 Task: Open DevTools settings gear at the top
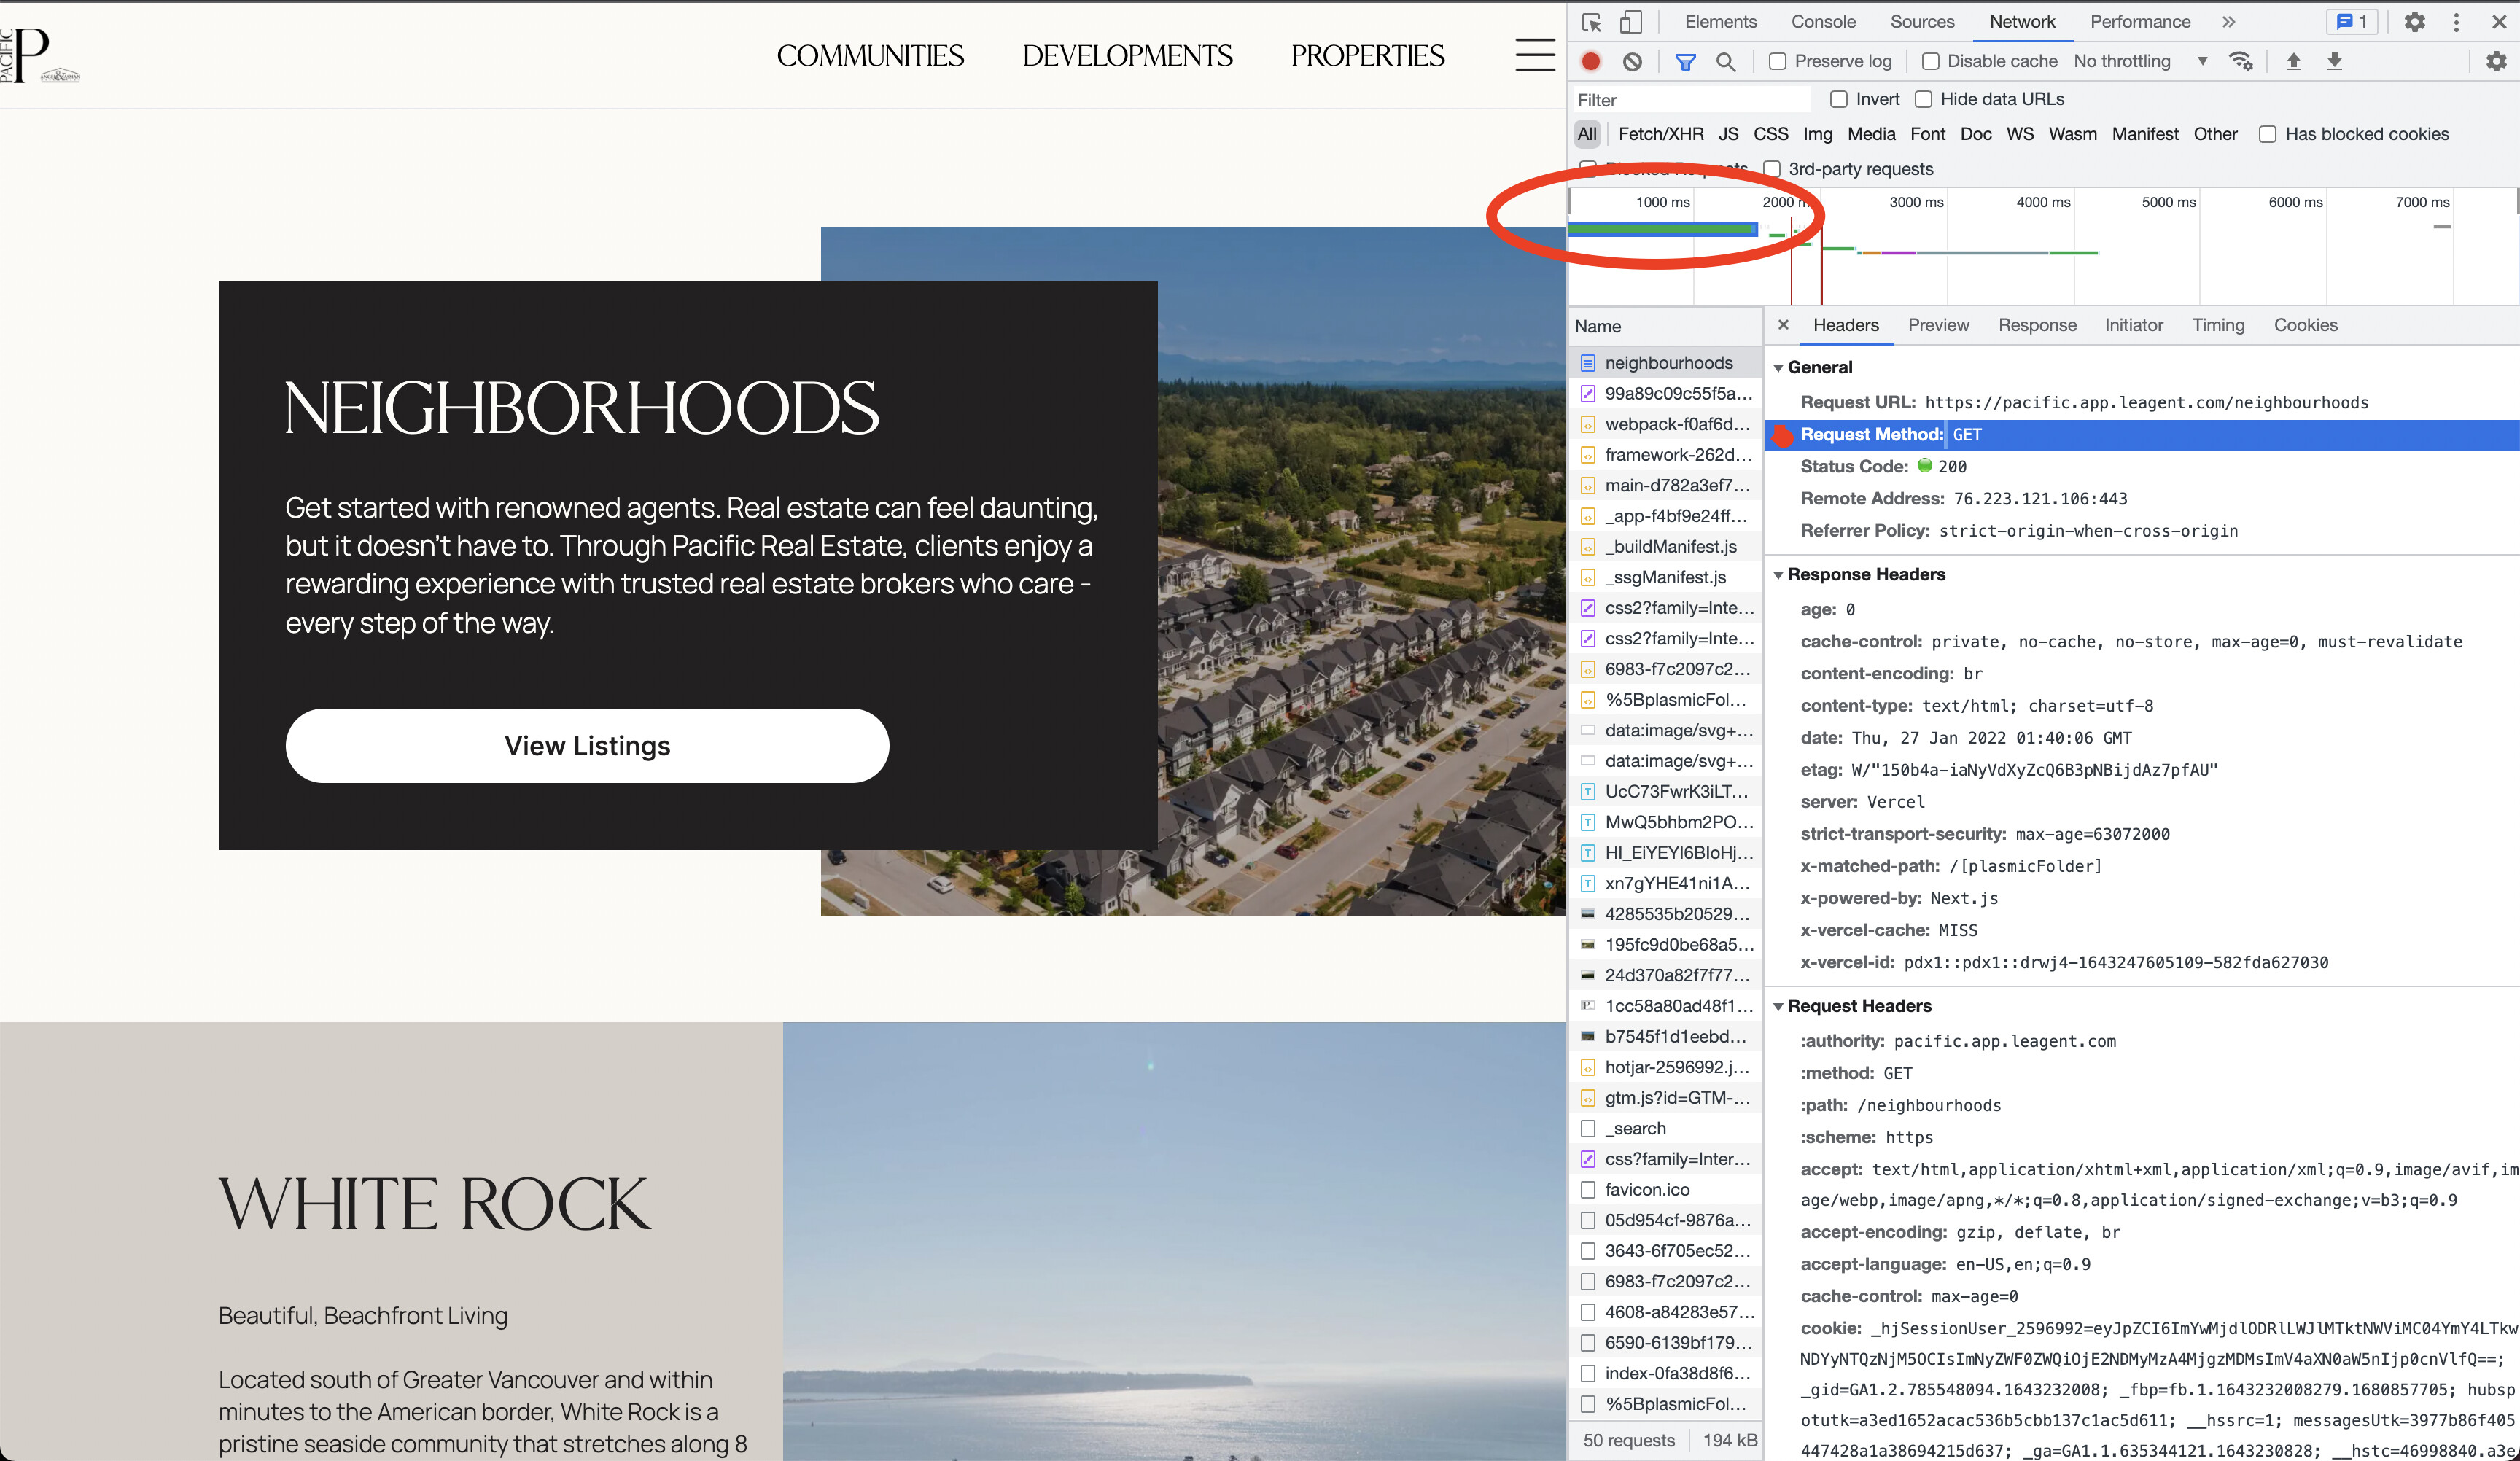click(2414, 22)
